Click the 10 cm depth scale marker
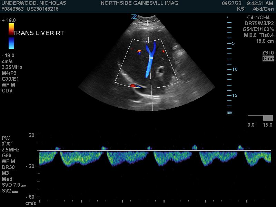 [x=235, y=69]
